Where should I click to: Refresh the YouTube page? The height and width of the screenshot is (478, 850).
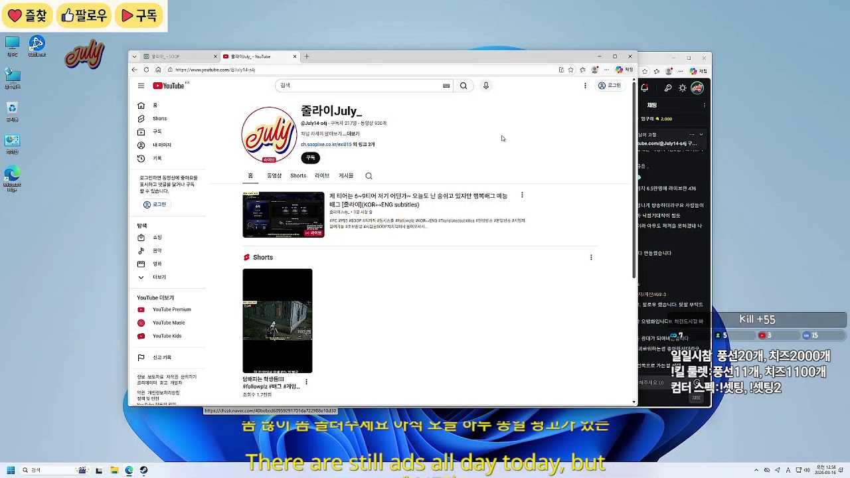point(146,70)
